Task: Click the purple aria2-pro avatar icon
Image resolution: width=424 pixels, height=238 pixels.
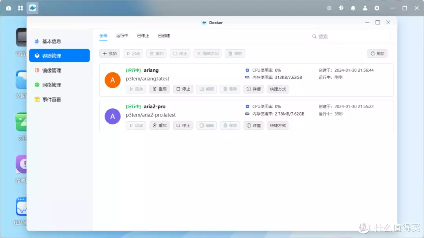Action: 113,116
